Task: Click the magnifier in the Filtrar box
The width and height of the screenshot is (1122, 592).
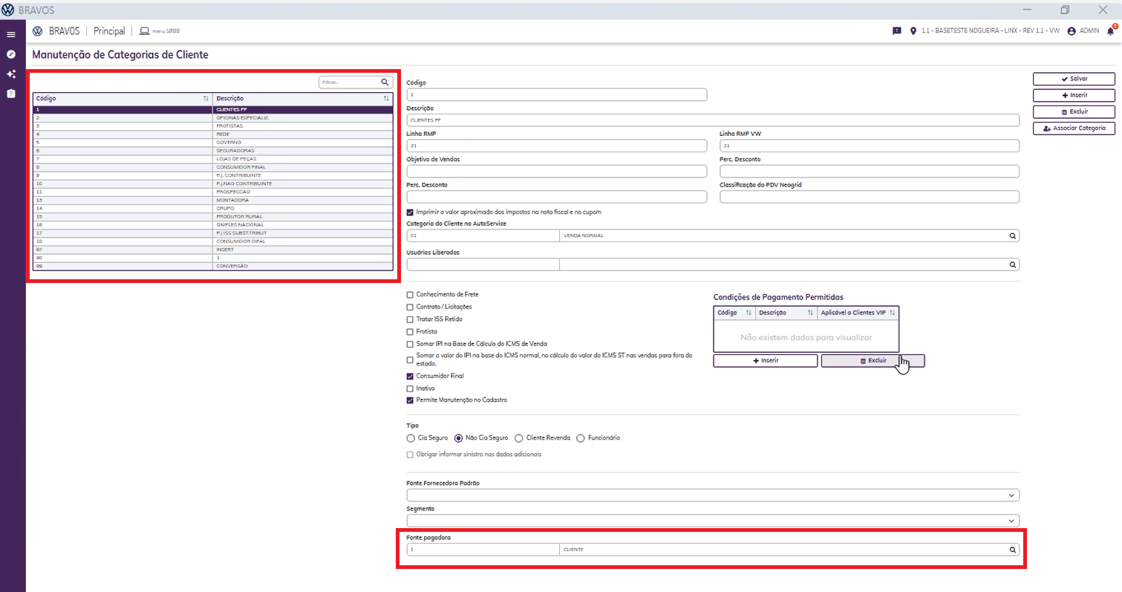Action: click(385, 82)
